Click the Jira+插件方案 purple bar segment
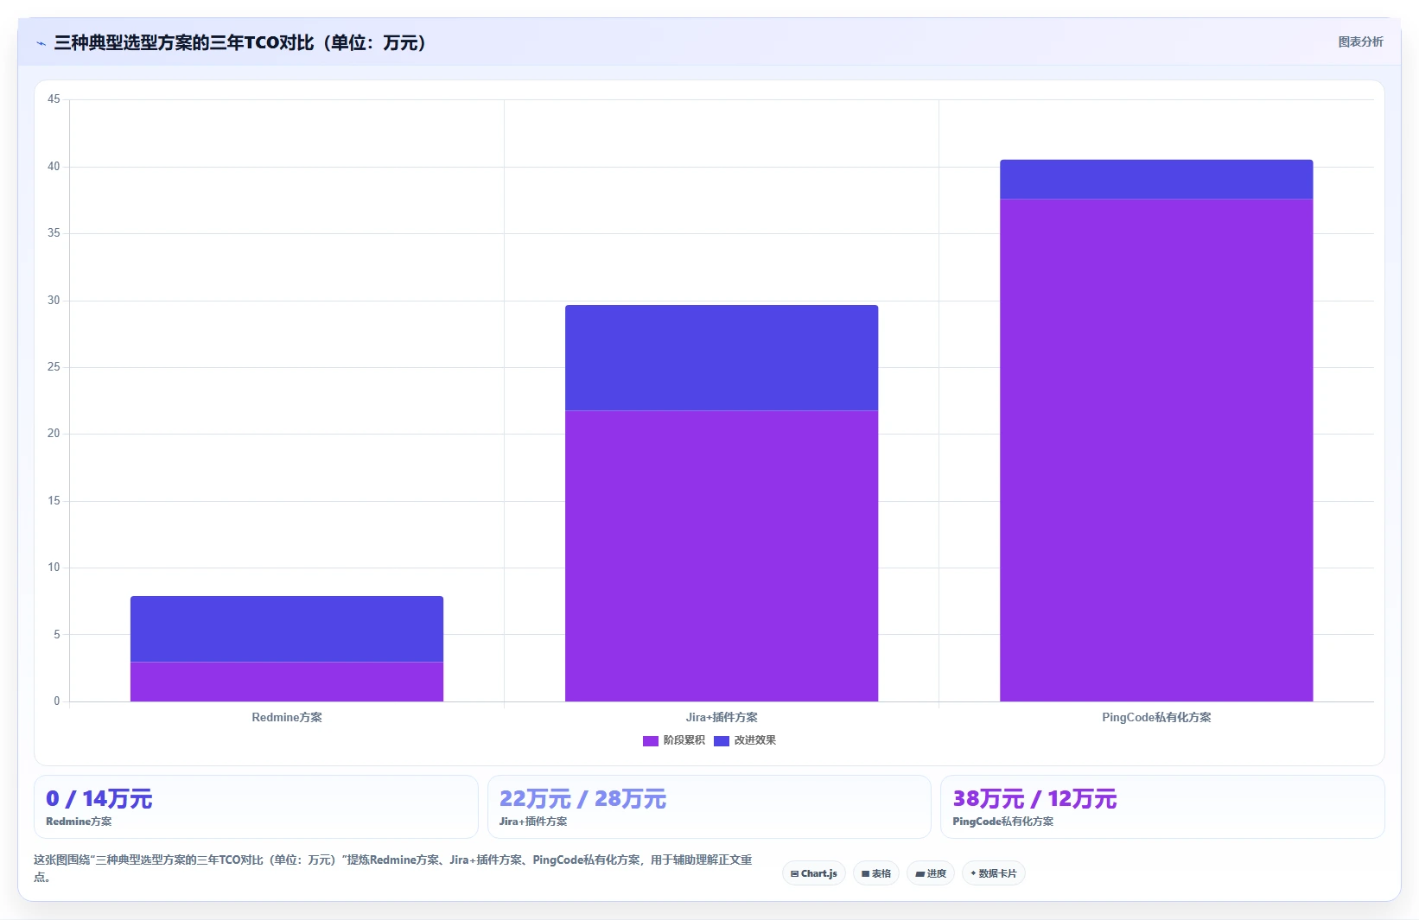This screenshot has height=920, width=1419. (x=722, y=555)
